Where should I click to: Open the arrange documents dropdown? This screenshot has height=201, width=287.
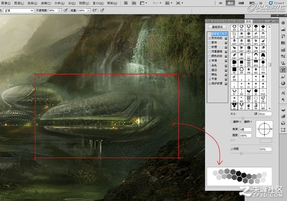tap(168, 3)
